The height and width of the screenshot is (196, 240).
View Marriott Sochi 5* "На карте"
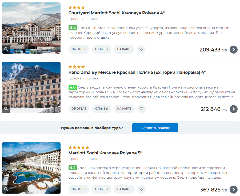click(124, 189)
